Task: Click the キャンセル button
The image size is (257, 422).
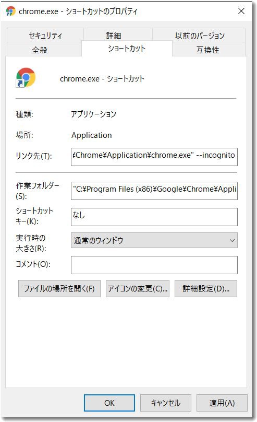Action: [166, 403]
